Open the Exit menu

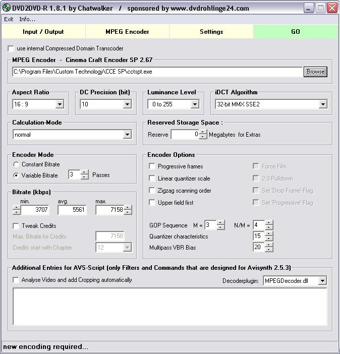pos(9,19)
